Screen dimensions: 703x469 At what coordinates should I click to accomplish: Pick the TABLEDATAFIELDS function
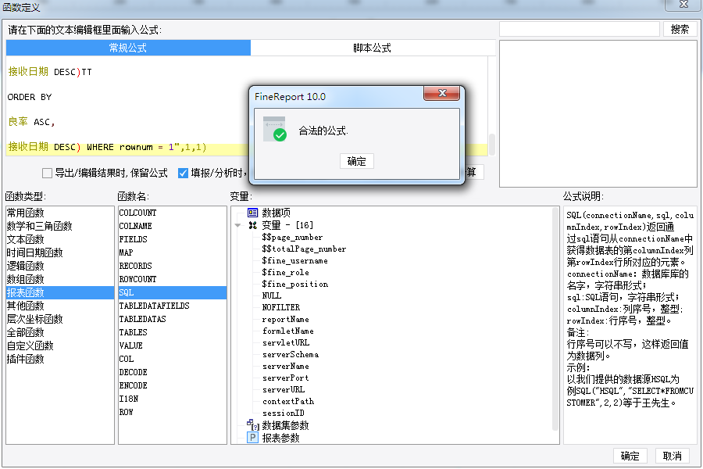click(x=172, y=306)
